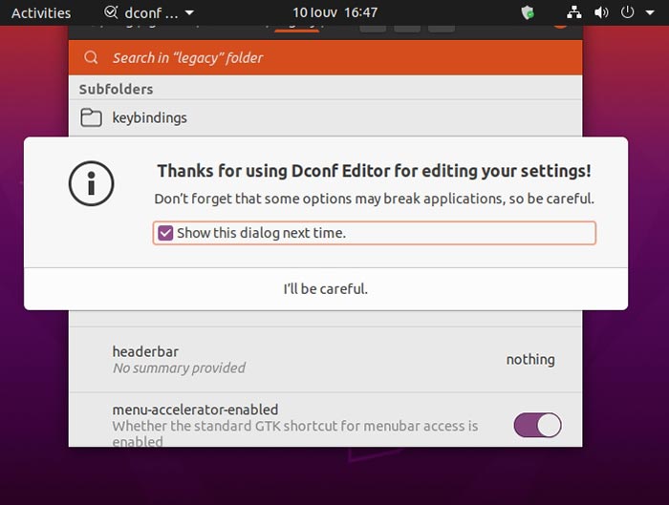This screenshot has width=669, height=505.
Task: Click the dconf editor app icon in top bar
Action: [x=111, y=11]
